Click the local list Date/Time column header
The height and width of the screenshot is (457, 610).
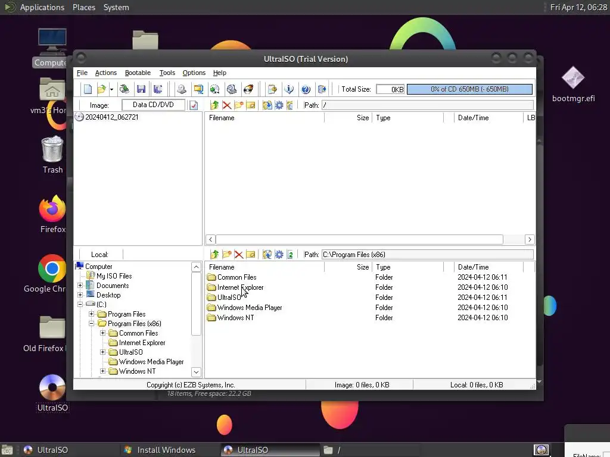tap(488, 267)
